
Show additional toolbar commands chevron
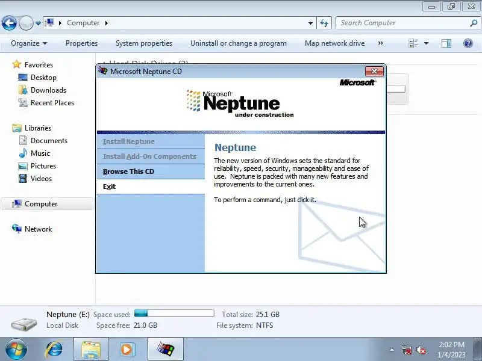pos(381,43)
